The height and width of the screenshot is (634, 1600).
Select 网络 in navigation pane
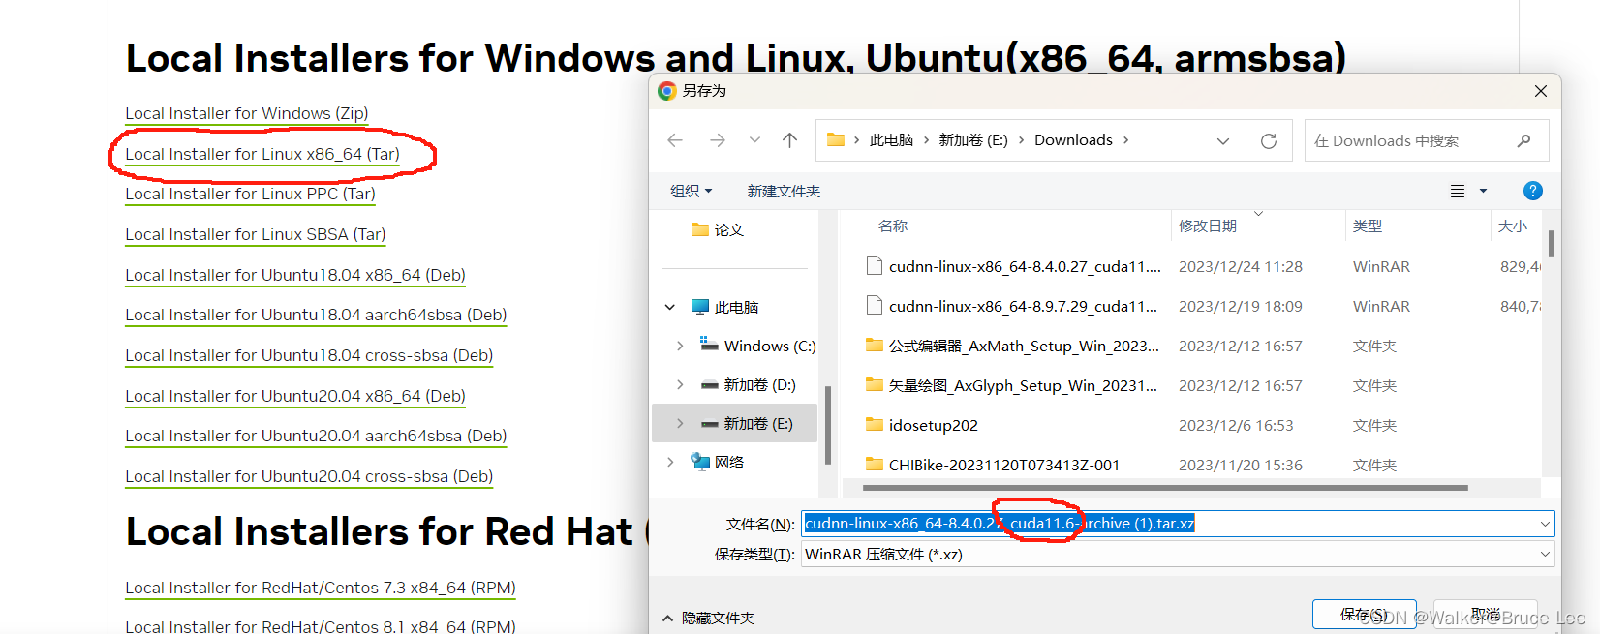point(728,462)
